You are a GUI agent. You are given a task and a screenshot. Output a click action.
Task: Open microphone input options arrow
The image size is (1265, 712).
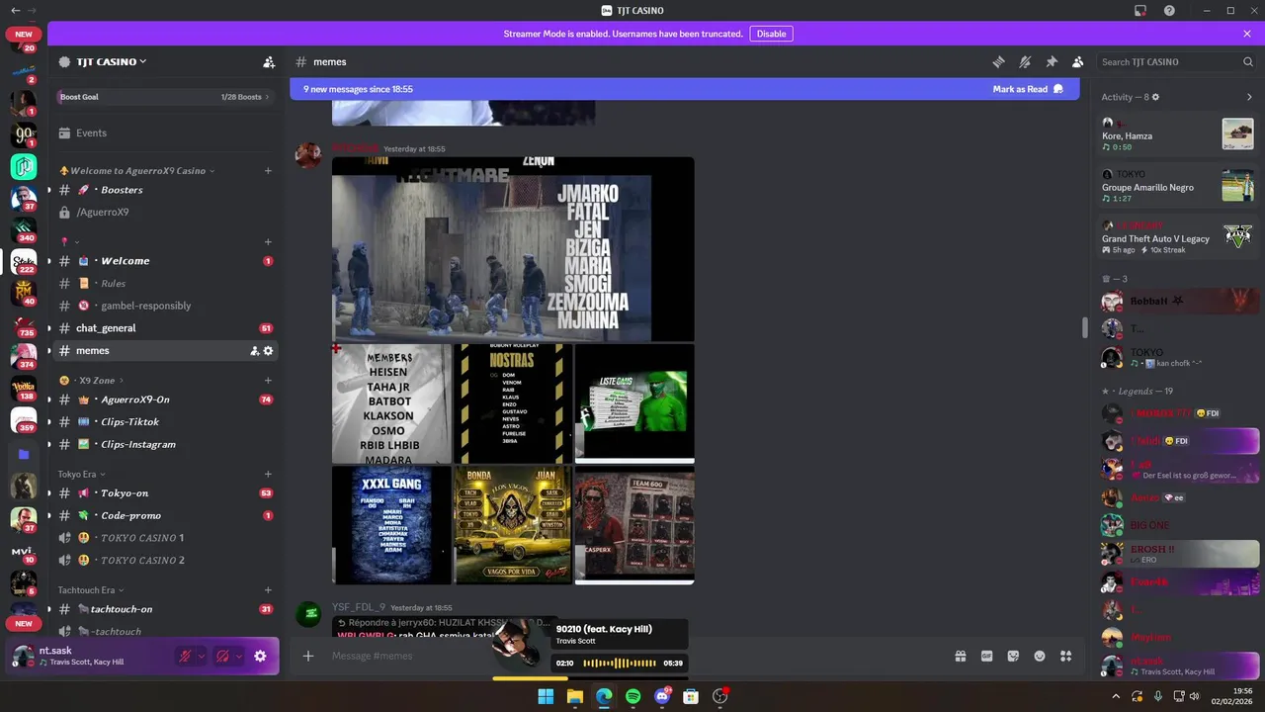click(x=201, y=656)
